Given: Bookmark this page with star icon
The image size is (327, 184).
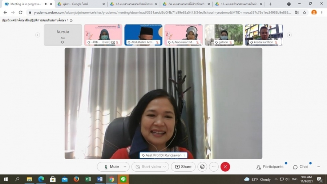Looking at the screenshot, I should pos(304,12).
